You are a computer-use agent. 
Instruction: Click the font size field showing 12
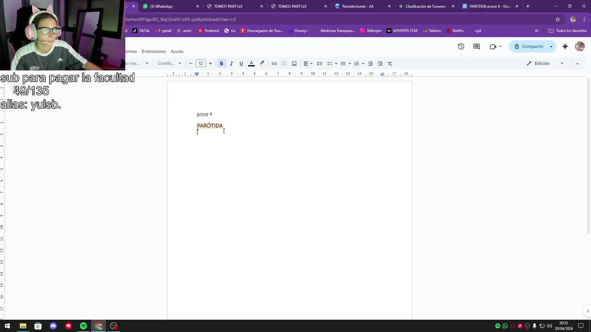200,64
